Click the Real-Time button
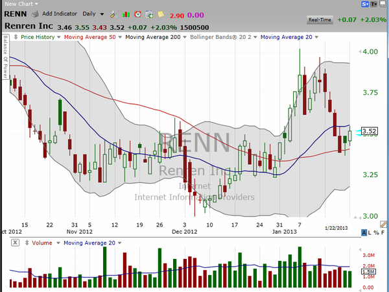Image resolution: width=389 pixels, height=292 pixels. pyautogui.click(x=320, y=20)
